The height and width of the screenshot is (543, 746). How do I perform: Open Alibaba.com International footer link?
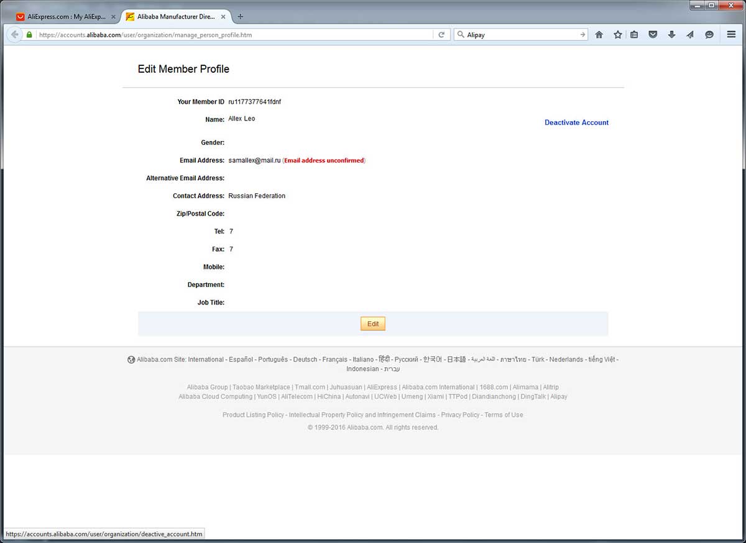pos(438,387)
